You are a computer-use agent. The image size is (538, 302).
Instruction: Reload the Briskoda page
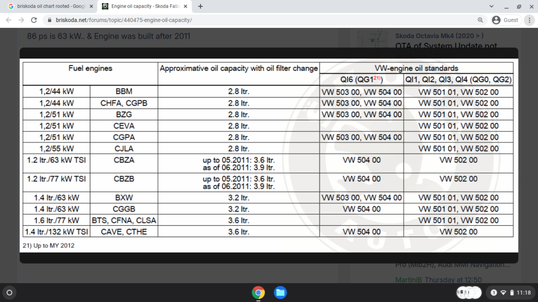(33, 20)
